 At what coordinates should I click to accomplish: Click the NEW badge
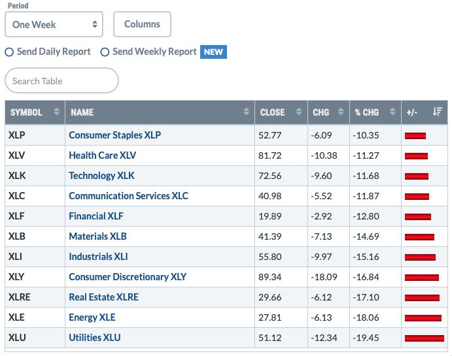click(213, 52)
